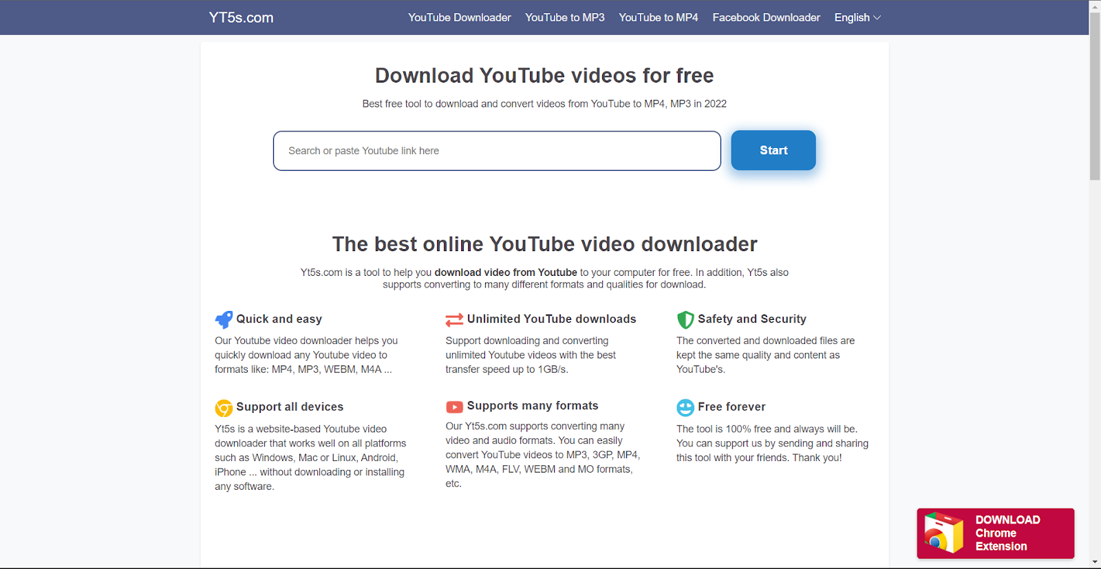Image resolution: width=1101 pixels, height=569 pixels.
Task: Click the 'Our Yt5s.com supports converting many' paragraph
Action: [542, 455]
